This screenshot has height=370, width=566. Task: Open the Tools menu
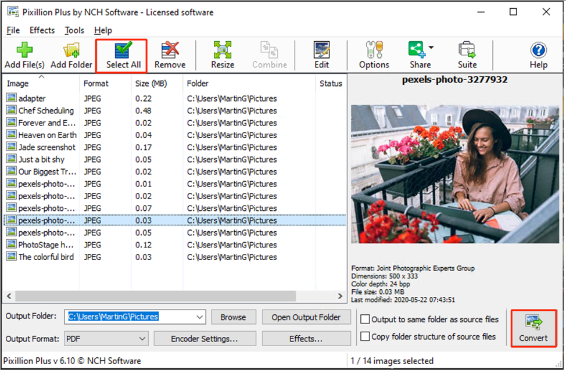click(74, 30)
